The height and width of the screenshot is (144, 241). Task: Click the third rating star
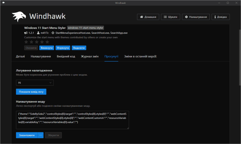(x=37, y=42)
